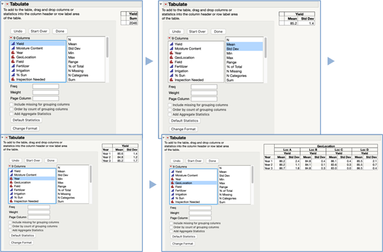
Task: Open Tabulate red triangle menu in Mean-highlighted panel
Action: pos(166,5)
